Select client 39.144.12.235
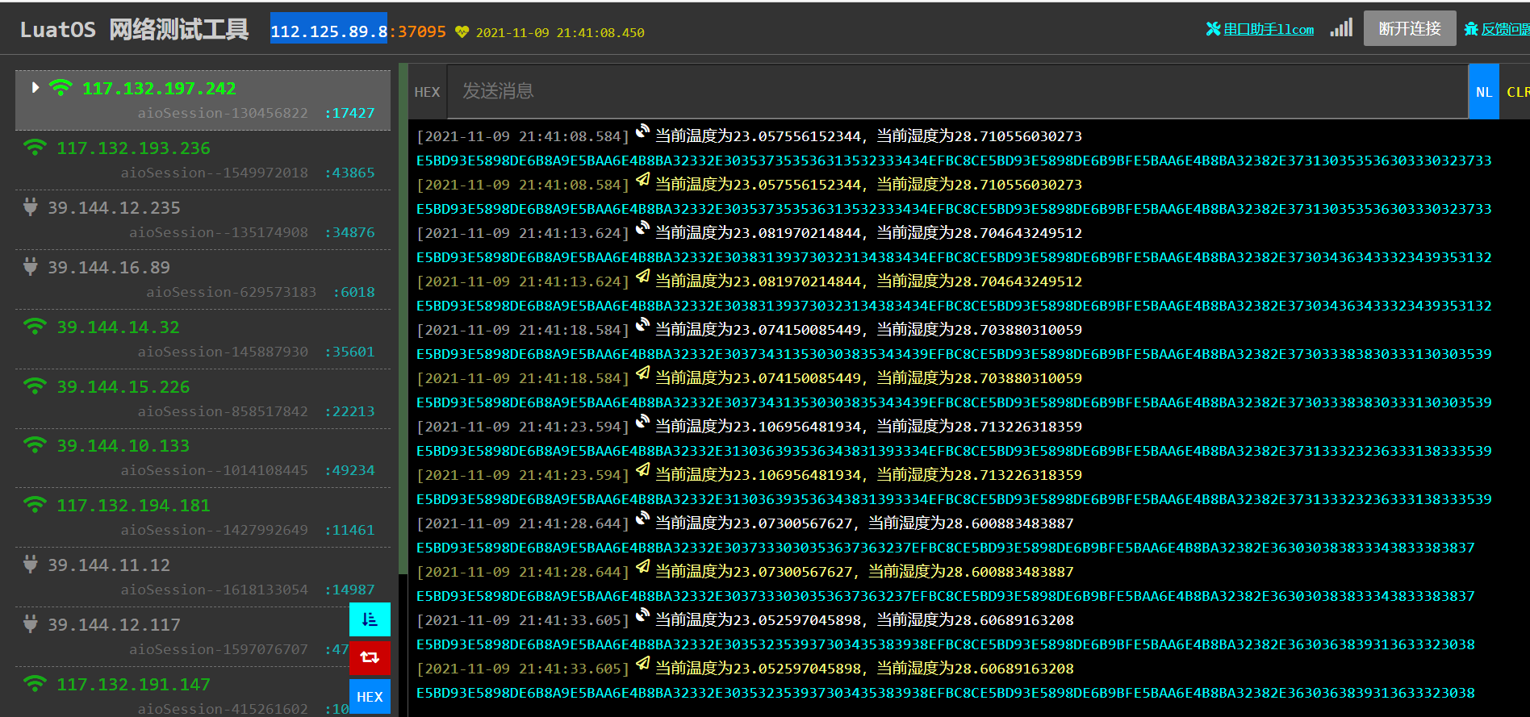The height and width of the screenshot is (717, 1530). coord(203,219)
